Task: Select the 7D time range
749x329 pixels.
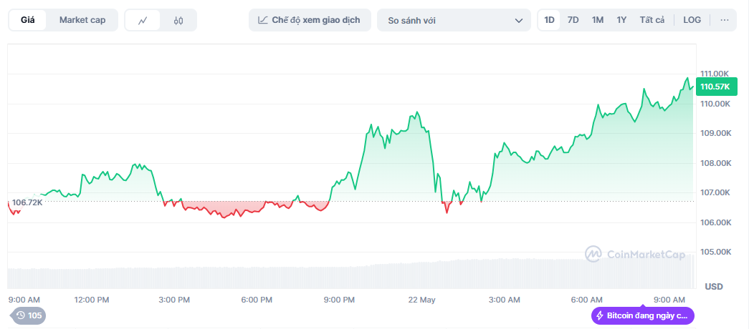Action: [x=573, y=20]
